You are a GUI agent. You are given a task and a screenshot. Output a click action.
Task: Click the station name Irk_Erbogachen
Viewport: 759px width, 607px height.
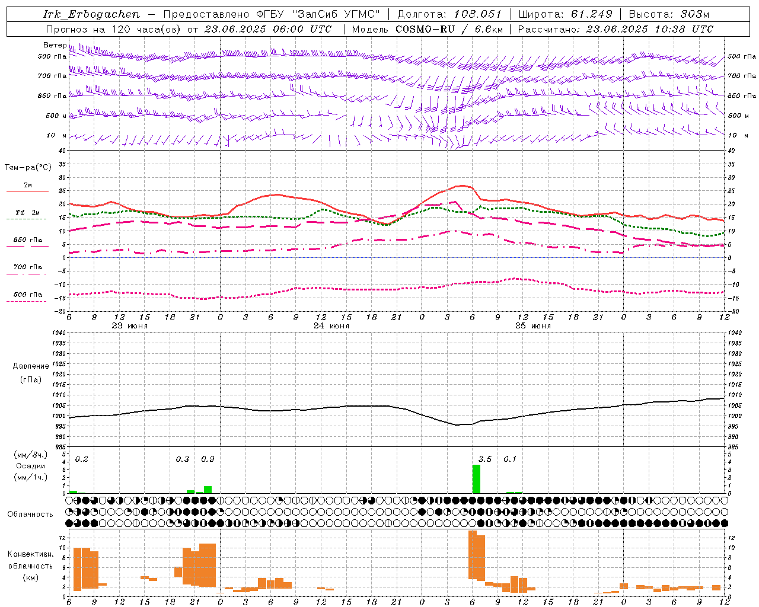click(92, 14)
